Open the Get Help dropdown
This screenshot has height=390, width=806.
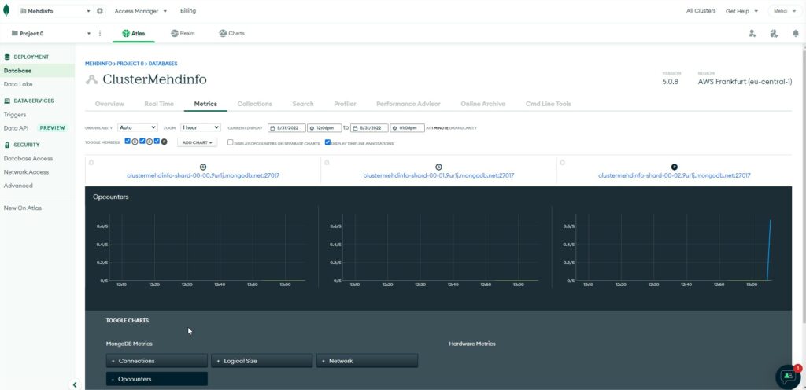(x=741, y=11)
